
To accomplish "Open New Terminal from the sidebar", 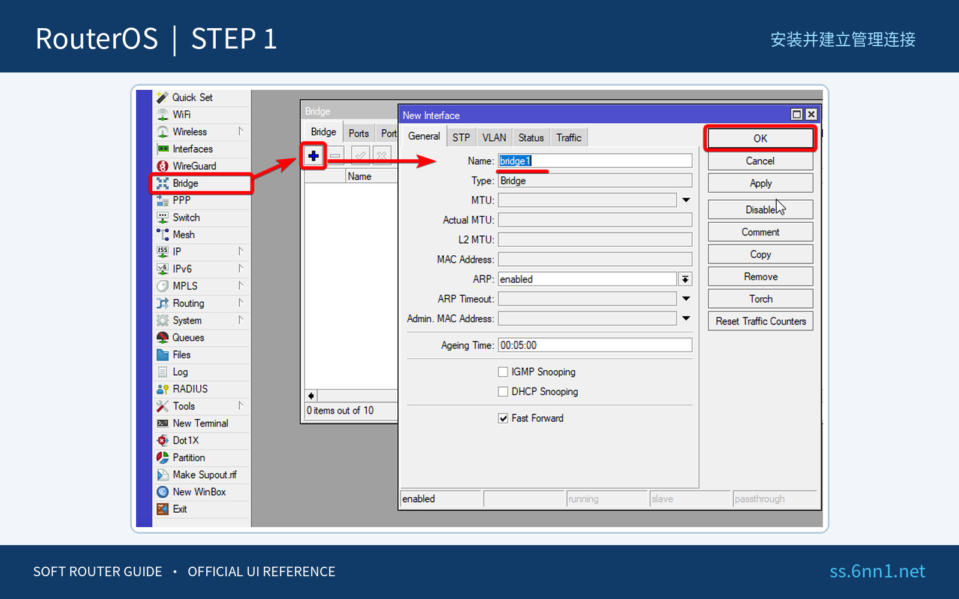I will point(202,423).
